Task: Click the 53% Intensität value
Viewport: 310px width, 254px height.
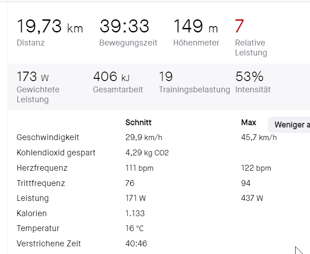Action: (249, 77)
